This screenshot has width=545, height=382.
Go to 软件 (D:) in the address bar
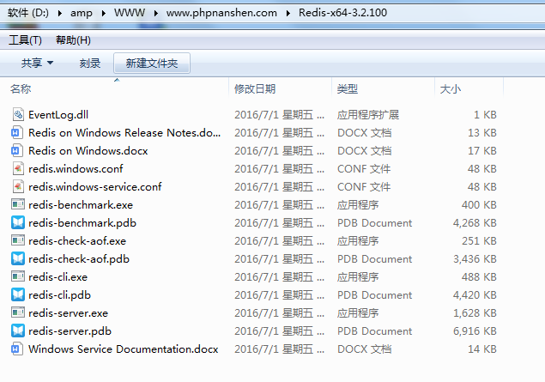coord(28,13)
